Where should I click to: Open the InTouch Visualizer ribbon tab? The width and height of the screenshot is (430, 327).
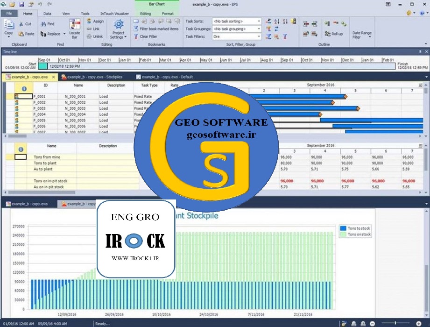coord(114,14)
